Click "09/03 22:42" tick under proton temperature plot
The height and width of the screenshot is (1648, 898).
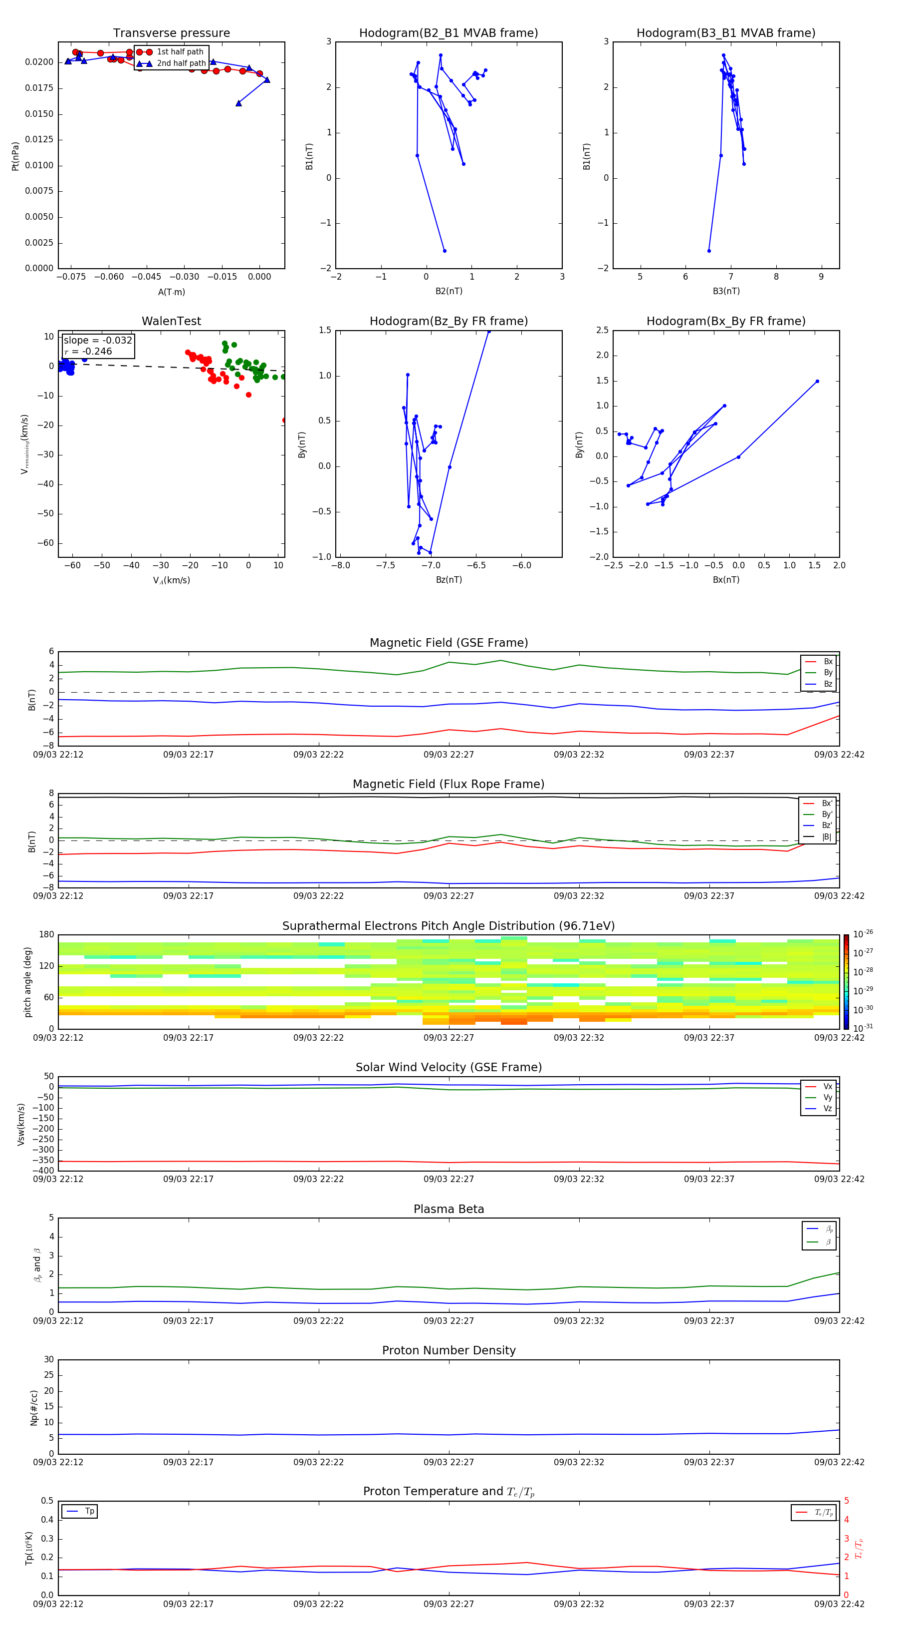[x=839, y=1604]
